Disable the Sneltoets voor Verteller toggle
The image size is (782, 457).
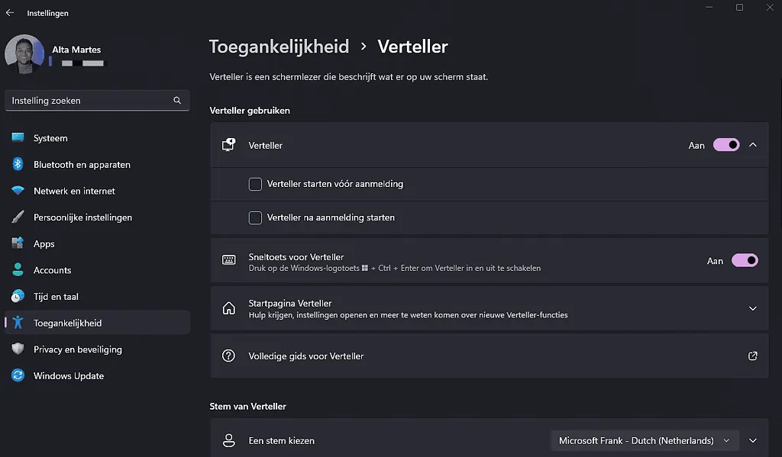pyautogui.click(x=745, y=261)
